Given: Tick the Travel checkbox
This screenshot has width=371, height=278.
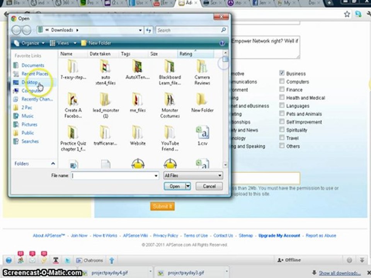Looking at the screenshot, I should tap(282, 137).
